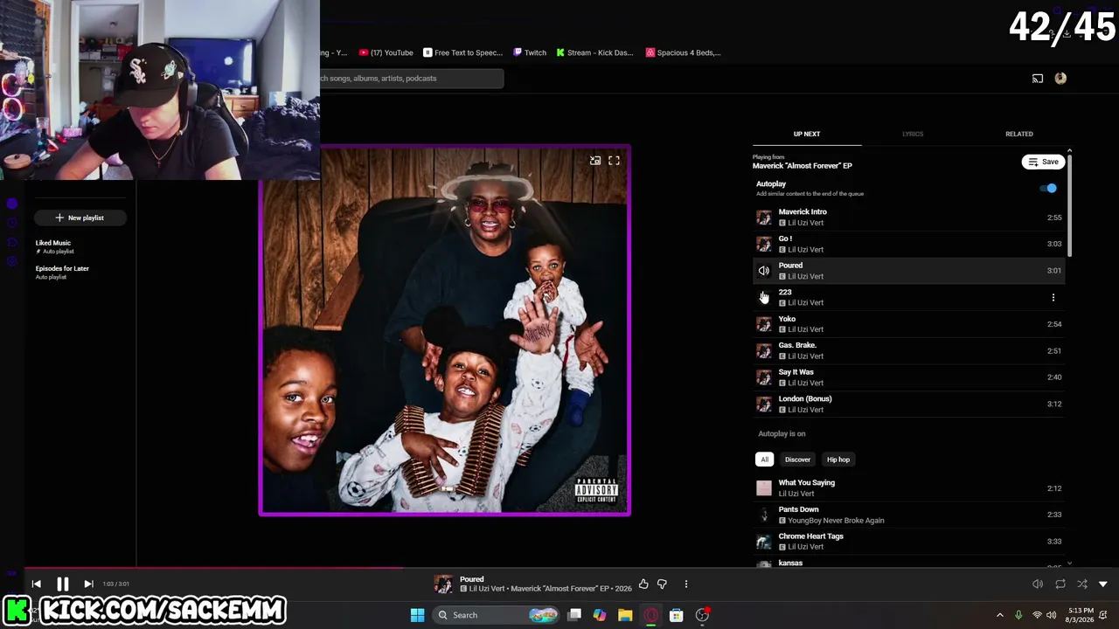Play Say It Was from queue

[x=909, y=377]
